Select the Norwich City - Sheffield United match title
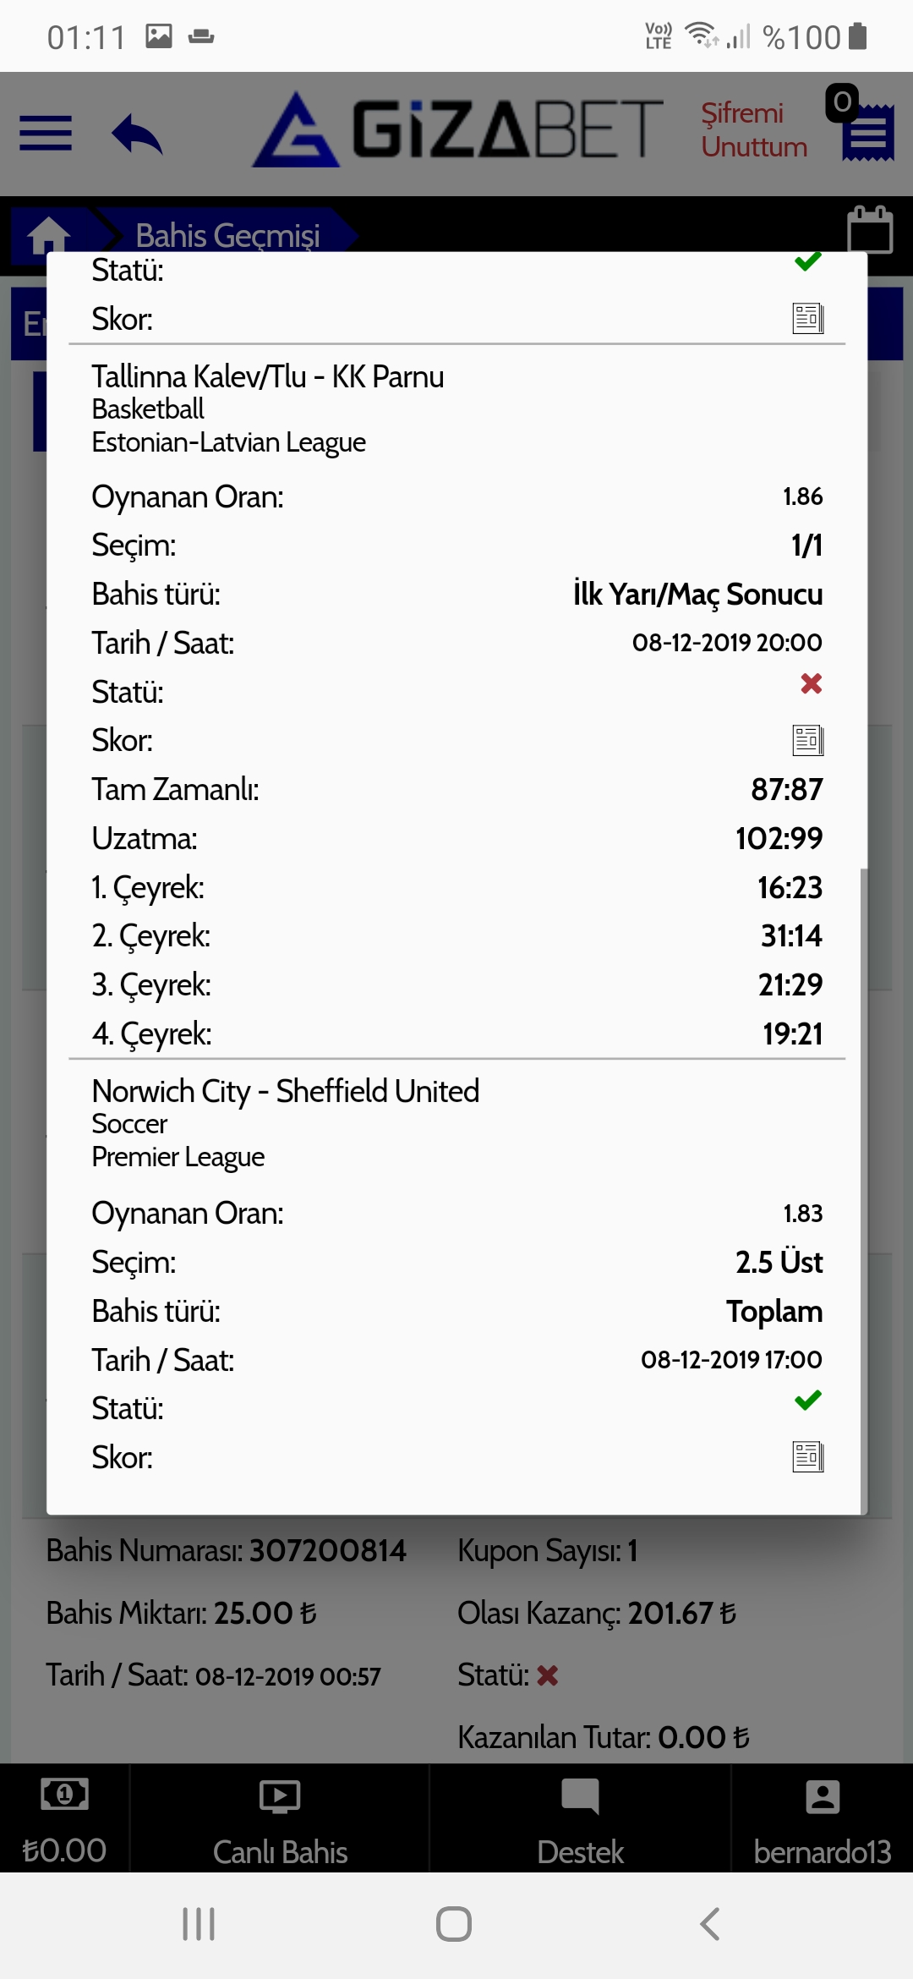 pyautogui.click(x=285, y=1091)
